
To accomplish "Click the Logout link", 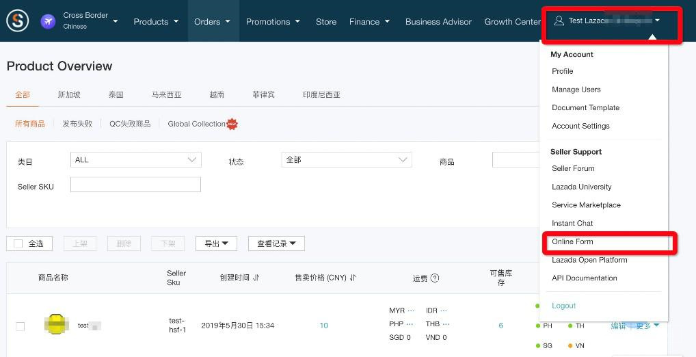I will pos(563,306).
